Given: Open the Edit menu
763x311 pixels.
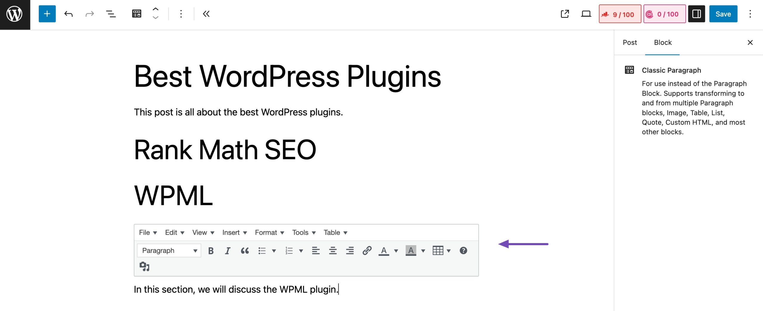Looking at the screenshot, I should 175,233.
